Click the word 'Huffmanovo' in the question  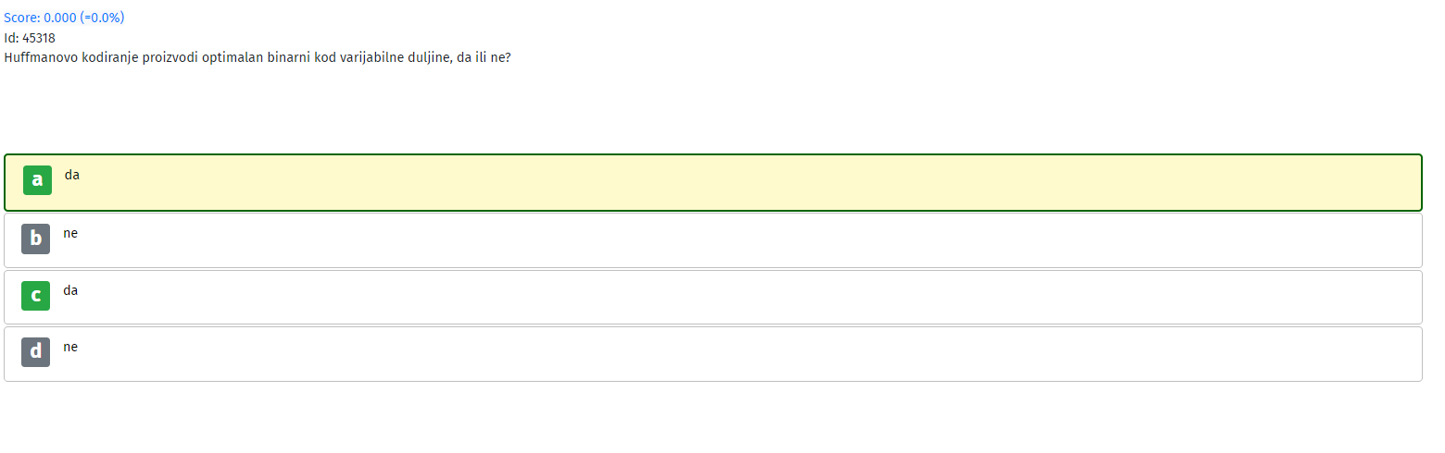(37, 57)
